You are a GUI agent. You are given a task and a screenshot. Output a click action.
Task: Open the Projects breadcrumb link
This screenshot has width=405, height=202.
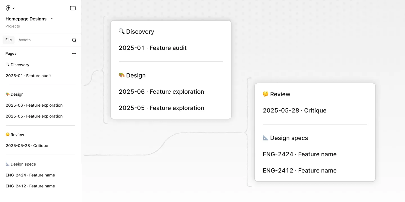coord(13,26)
